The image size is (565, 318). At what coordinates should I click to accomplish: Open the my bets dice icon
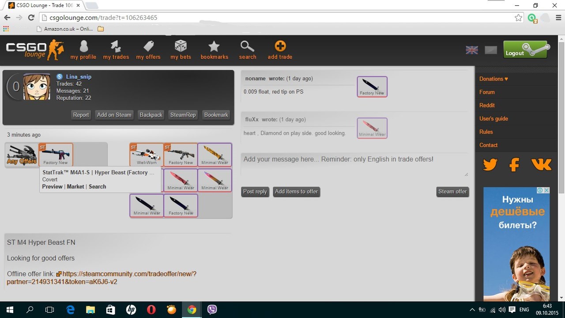[x=181, y=46]
